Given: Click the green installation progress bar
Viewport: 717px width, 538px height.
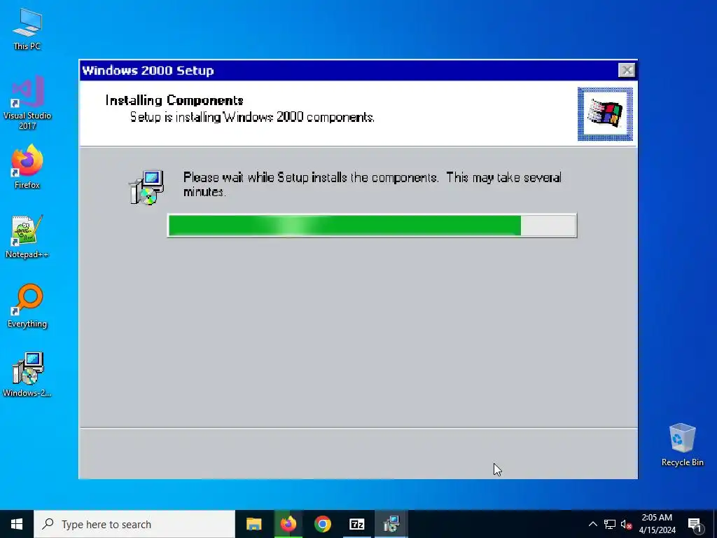Looking at the screenshot, I should click(x=373, y=226).
